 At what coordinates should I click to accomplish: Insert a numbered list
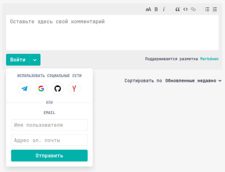tap(215, 9)
